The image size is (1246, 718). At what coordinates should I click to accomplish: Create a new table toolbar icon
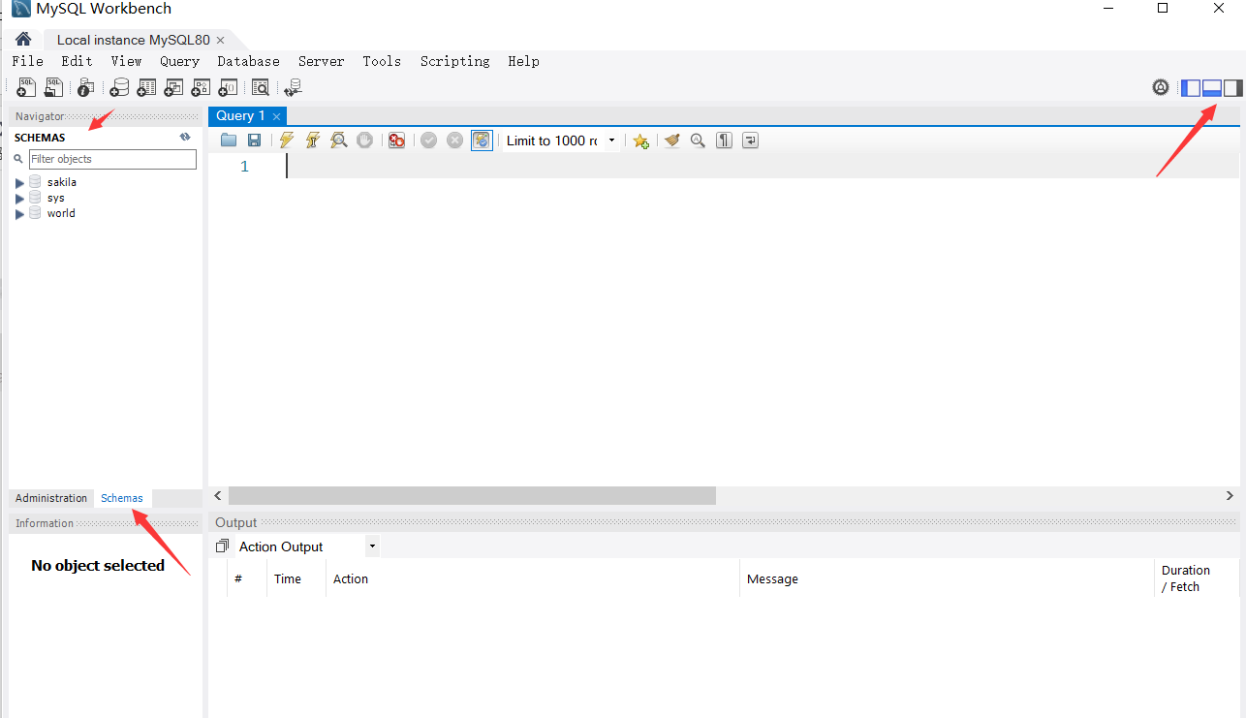point(146,87)
